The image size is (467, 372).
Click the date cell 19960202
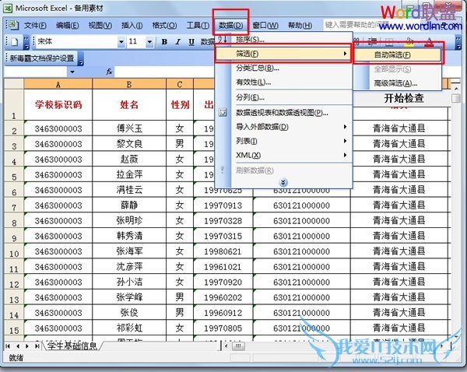[223, 297]
